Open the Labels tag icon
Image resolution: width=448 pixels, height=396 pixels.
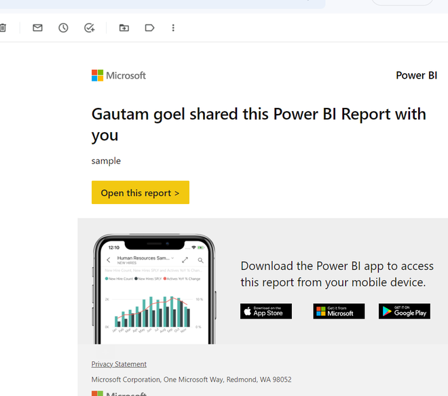[149, 28]
